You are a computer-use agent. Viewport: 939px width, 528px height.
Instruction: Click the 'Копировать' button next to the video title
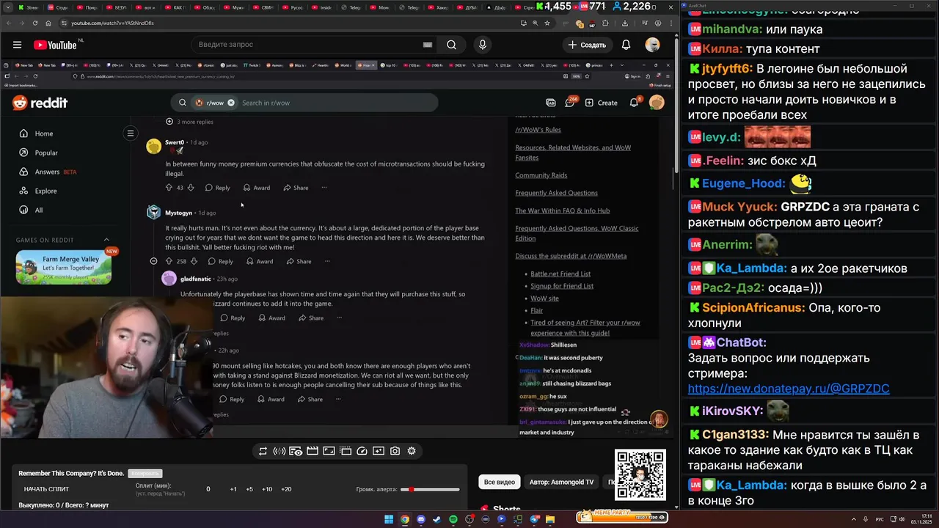[x=145, y=474]
